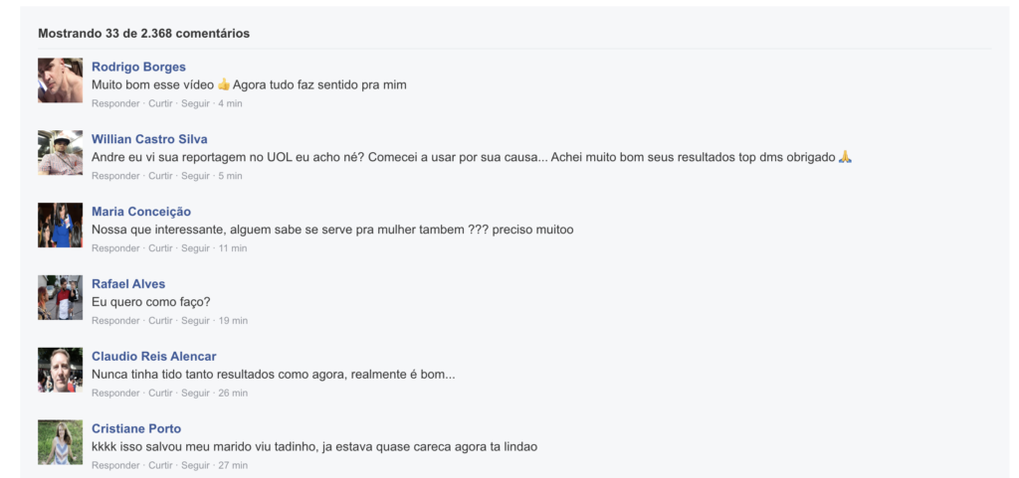Click Cristiane Porto's avatar thumbnail
1019x478 pixels.
point(60,442)
